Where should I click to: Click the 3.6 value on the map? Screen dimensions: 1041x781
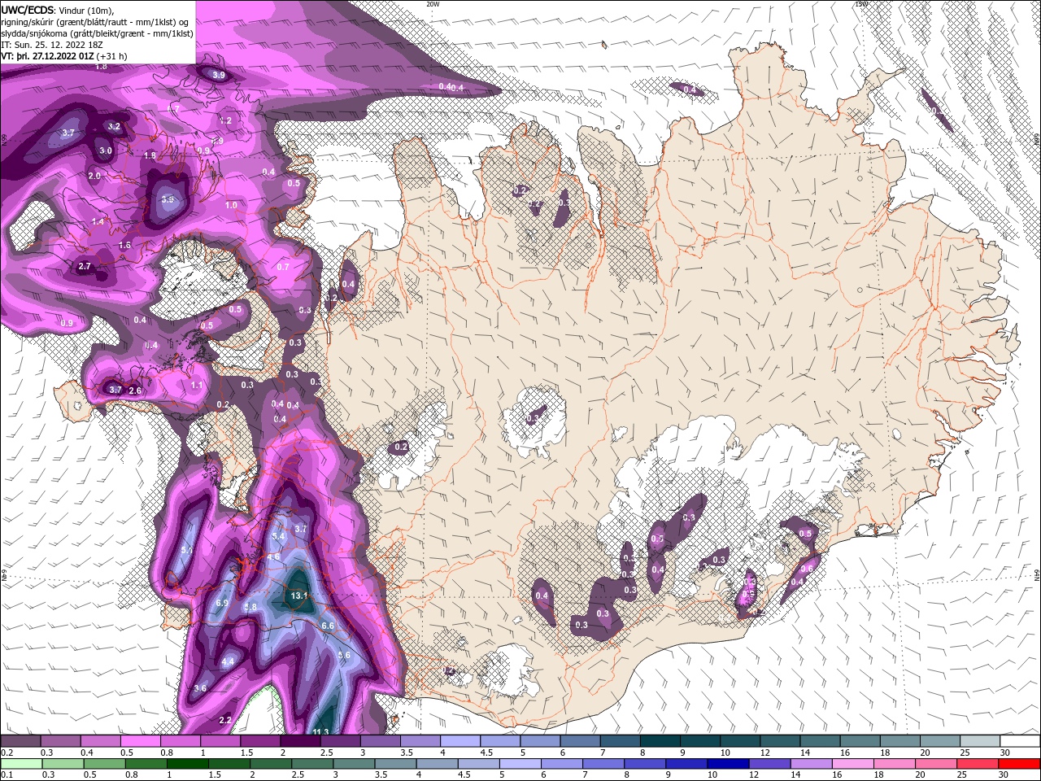coord(201,688)
